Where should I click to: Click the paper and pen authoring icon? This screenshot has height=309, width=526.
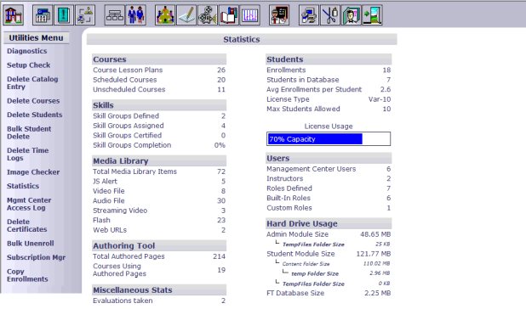point(186,15)
